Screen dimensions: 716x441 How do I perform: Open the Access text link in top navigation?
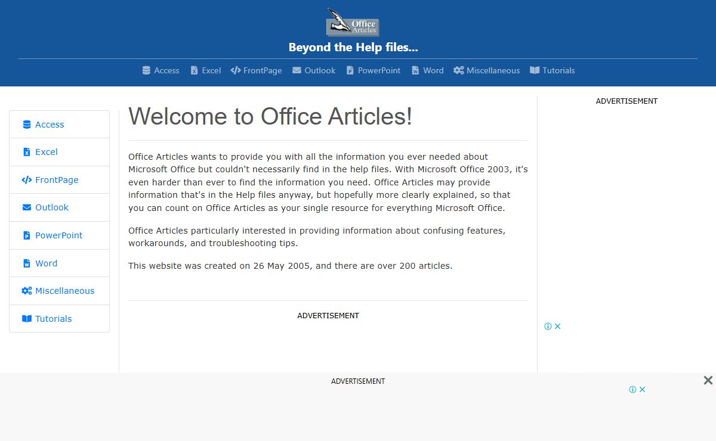pos(166,70)
